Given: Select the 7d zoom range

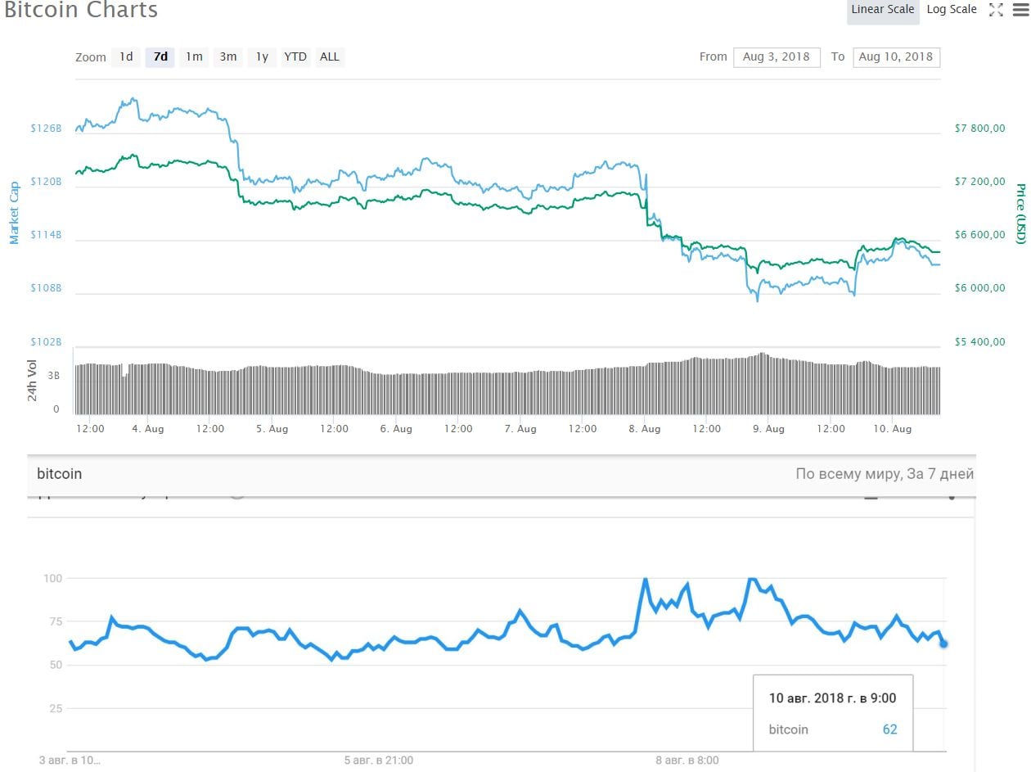Looking at the screenshot, I should click(x=160, y=56).
